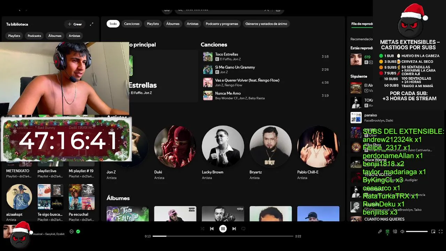Enter full screen mode icon
The width and height of the screenshot is (446, 251).
pyautogui.click(x=441, y=231)
